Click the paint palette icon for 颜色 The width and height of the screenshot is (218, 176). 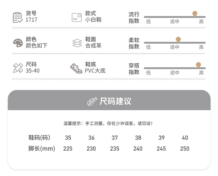click(x=18, y=43)
